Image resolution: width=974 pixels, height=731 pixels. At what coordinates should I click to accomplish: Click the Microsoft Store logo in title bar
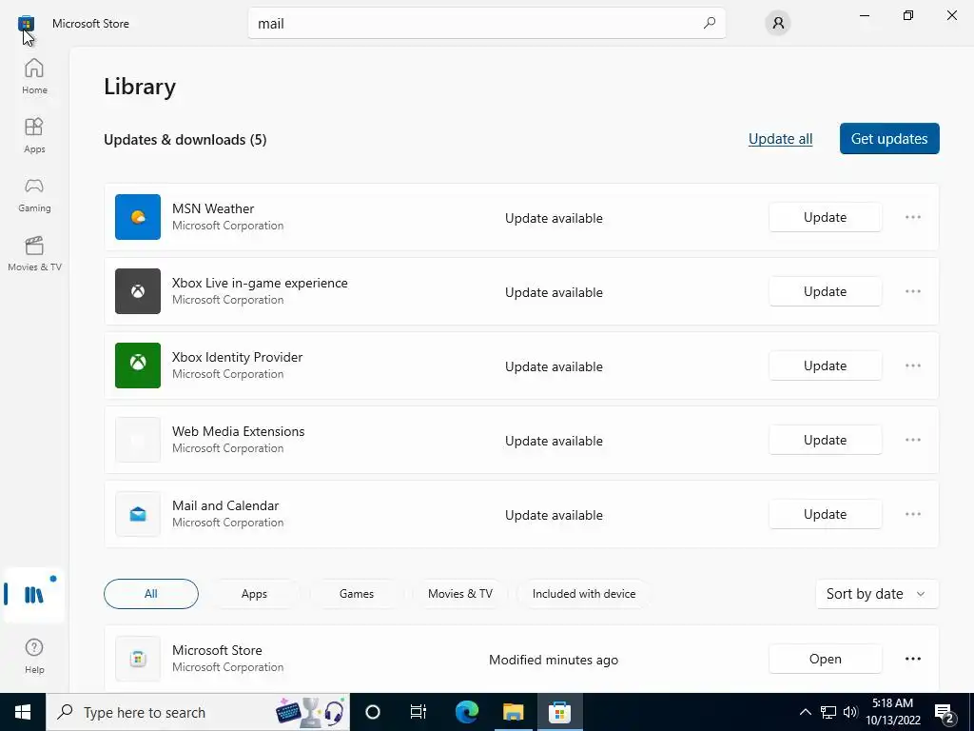coord(26,24)
